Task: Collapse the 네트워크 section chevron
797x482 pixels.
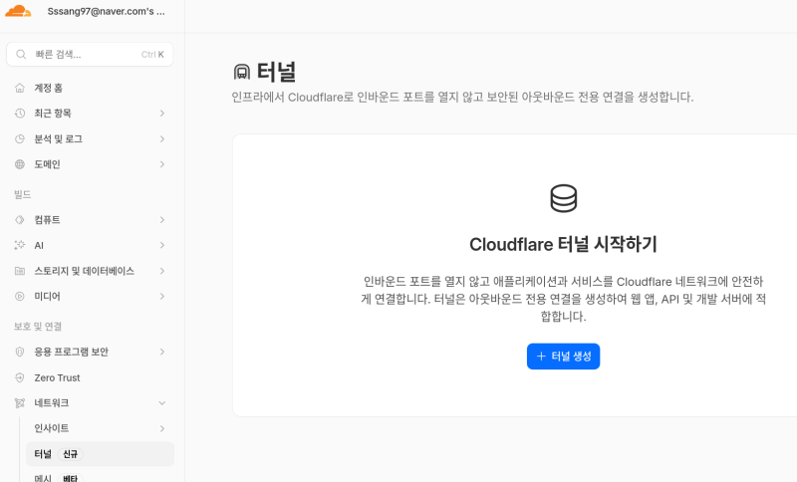Action: pos(161,403)
